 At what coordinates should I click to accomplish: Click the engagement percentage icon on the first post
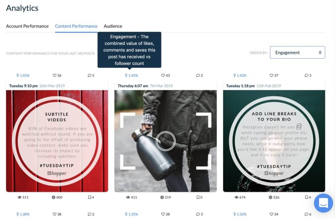point(22,75)
